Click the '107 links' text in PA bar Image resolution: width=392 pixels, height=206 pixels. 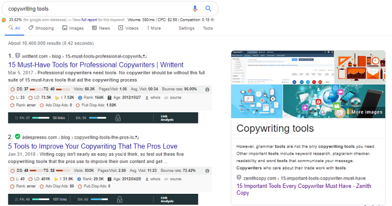coord(60,199)
